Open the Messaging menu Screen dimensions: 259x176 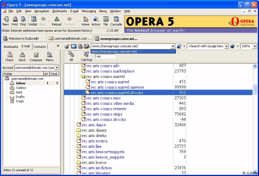pyautogui.click(x=89, y=11)
